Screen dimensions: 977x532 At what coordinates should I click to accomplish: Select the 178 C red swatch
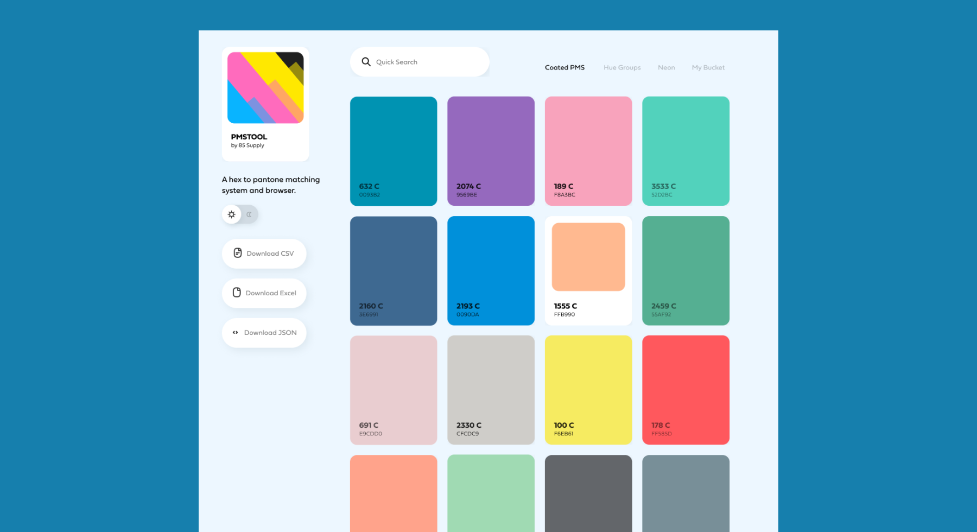pyautogui.click(x=686, y=390)
